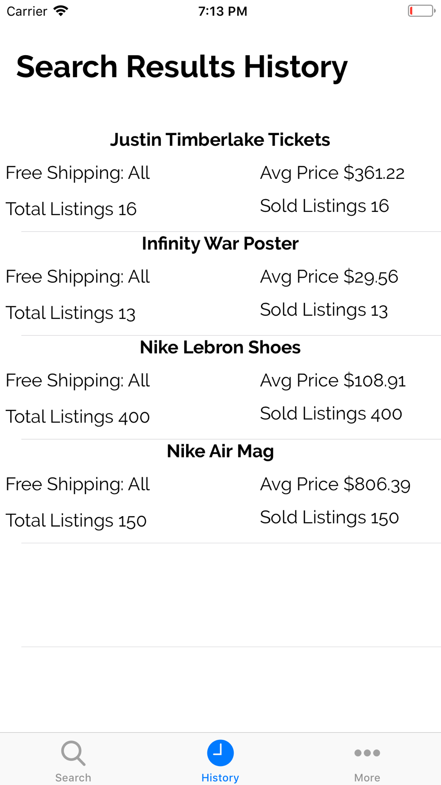The height and width of the screenshot is (785, 441).
Task: Tap the Wi-Fi status icon
Action: click(x=61, y=11)
